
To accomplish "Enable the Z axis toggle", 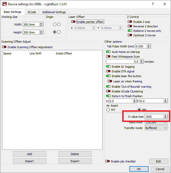I will coord(130,22).
